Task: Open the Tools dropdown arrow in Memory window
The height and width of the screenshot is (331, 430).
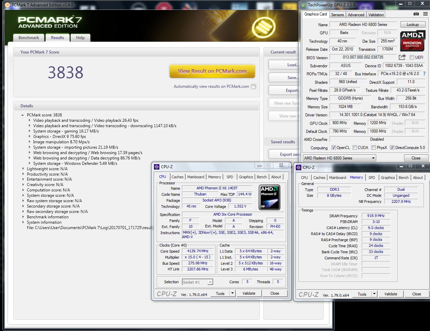Action: pyautogui.click(x=374, y=294)
